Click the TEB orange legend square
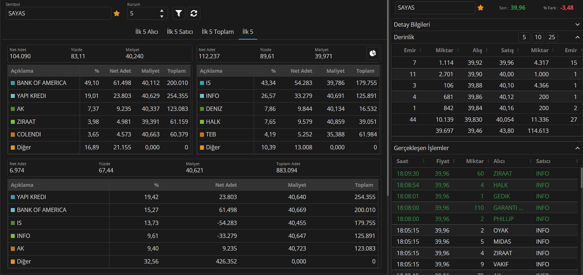Image resolution: width=583 pixels, height=275 pixels. pos(202,135)
